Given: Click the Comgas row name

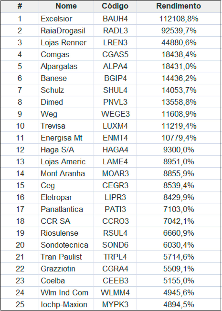Looking at the screenshot, I should tap(55, 55).
